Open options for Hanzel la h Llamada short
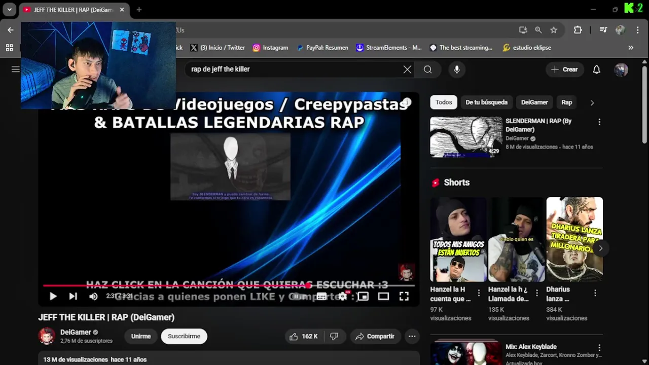 (537, 293)
